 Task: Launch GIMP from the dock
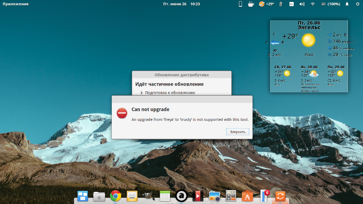(x=149, y=196)
